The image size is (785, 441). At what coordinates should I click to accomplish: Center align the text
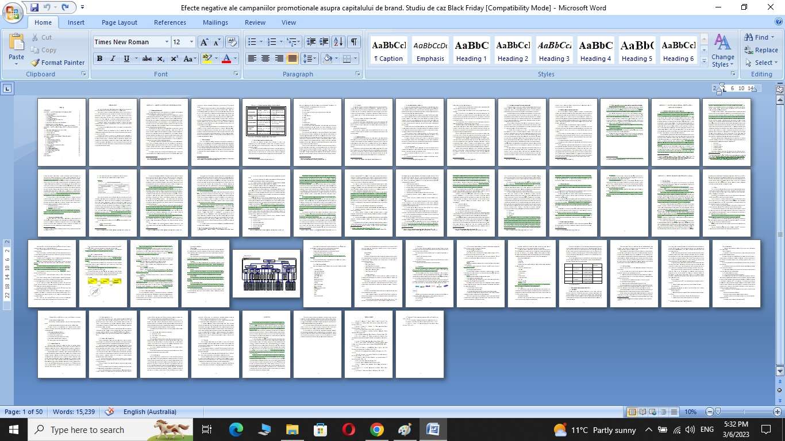pos(265,59)
